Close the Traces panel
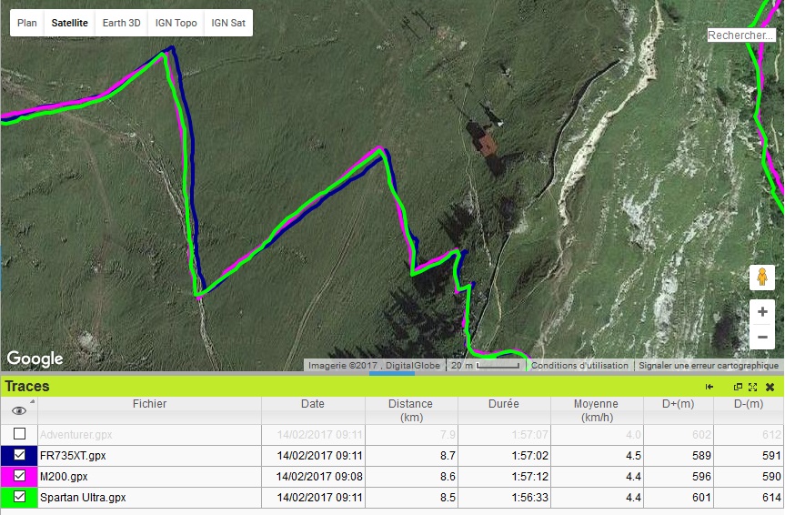Viewport: 785px width, 515px height. pos(770,387)
